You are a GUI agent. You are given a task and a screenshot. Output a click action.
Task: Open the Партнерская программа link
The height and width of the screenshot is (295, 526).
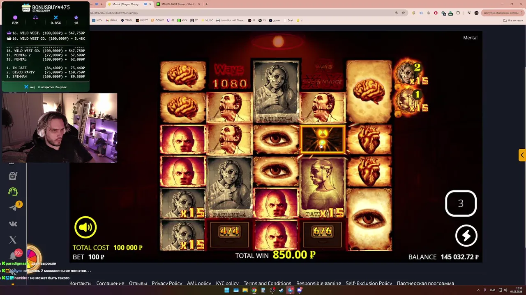(425, 283)
